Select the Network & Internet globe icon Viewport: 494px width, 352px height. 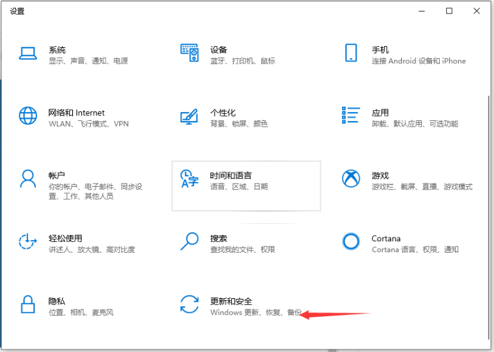(28, 116)
